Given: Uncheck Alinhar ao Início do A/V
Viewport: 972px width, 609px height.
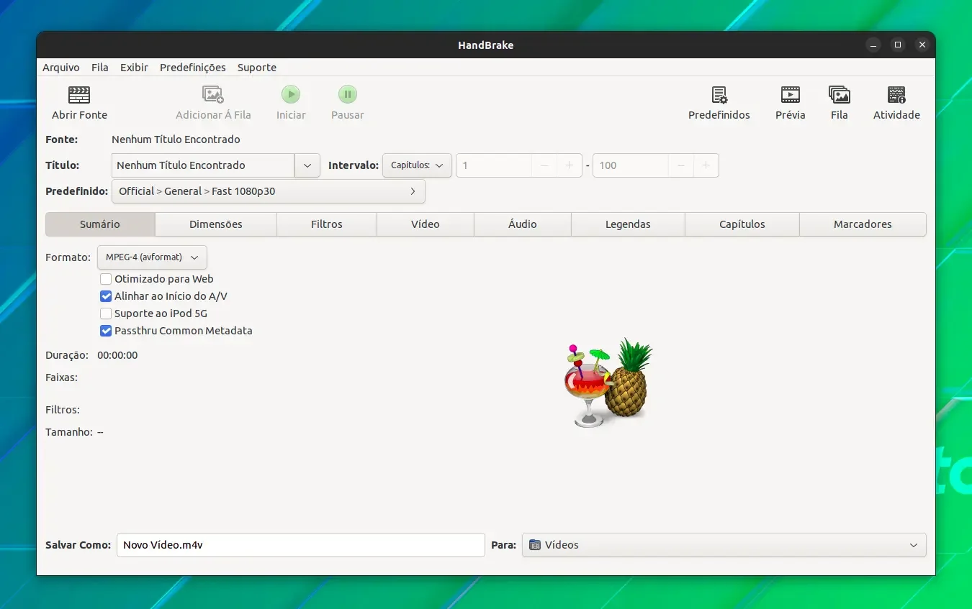Looking at the screenshot, I should click(106, 296).
